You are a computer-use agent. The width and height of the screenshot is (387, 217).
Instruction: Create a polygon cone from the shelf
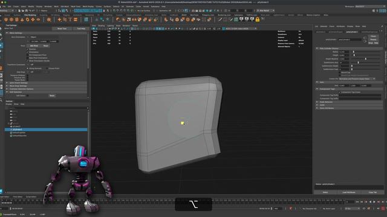point(22,19)
